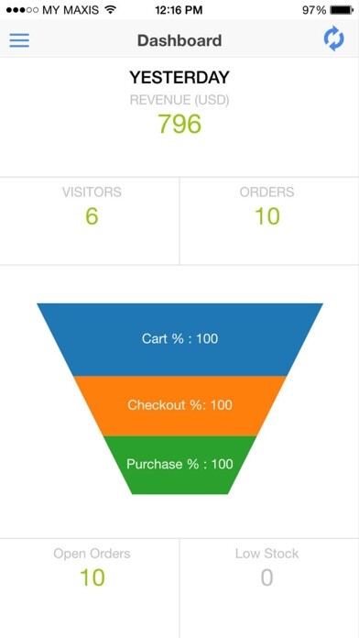Screen dimensions: 359x638
Task: Tap the 12:16 PM clock
Action: tap(179, 10)
